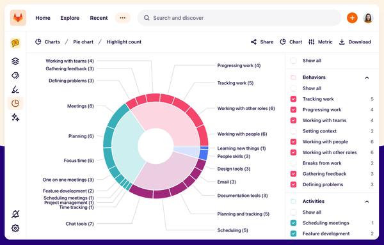The width and height of the screenshot is (384, 245).
Task: Click the Learning new things (1) label
Action: coord(241,148)
